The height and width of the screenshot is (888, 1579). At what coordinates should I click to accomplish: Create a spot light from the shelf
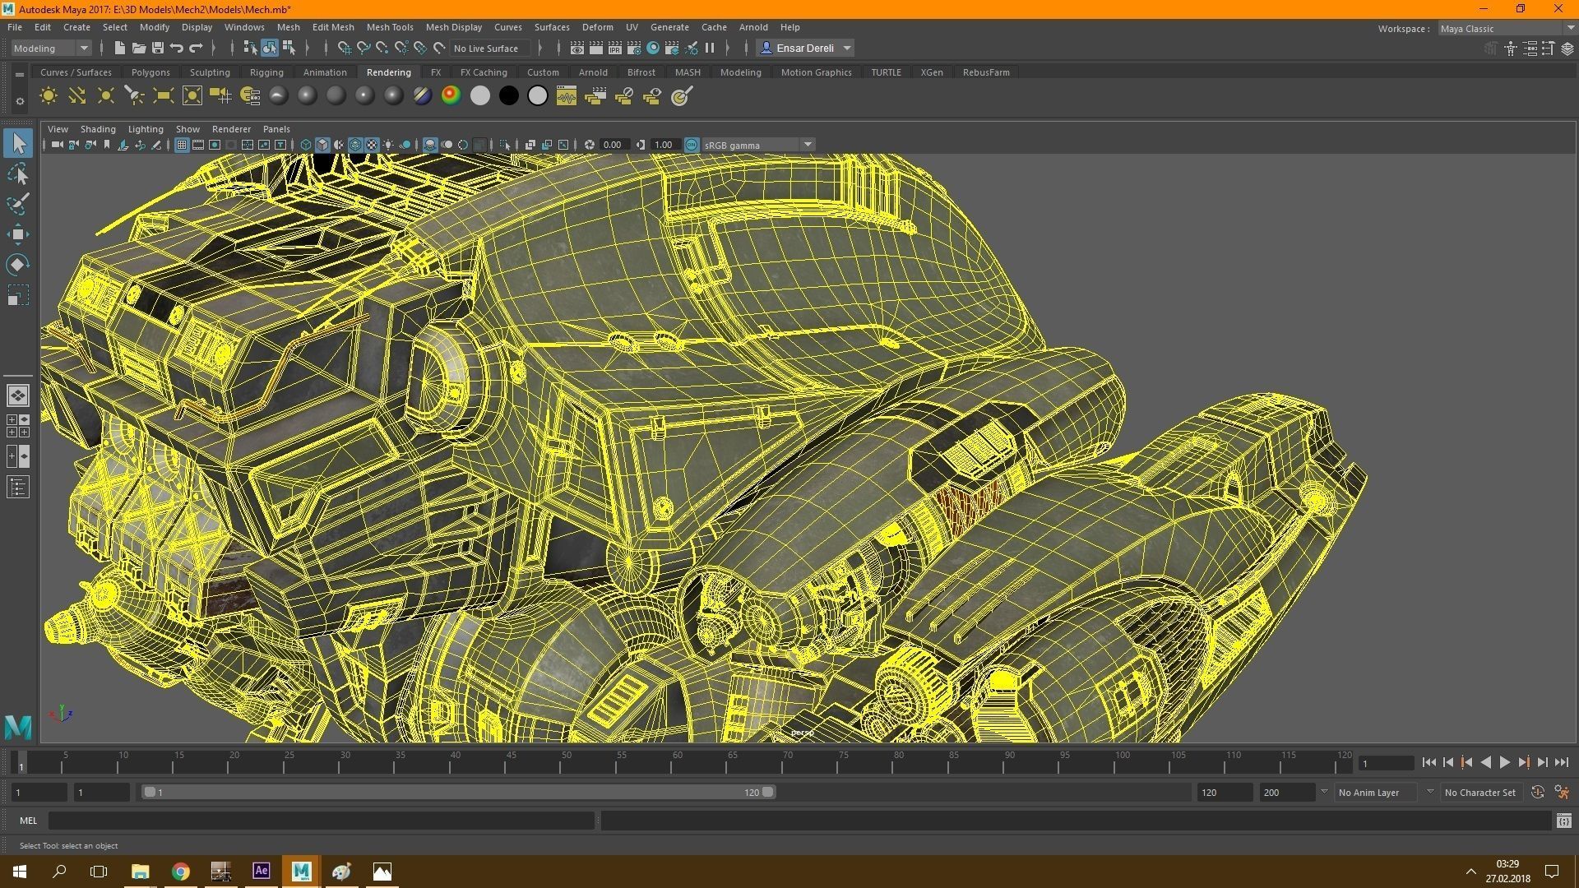tap(134, 96)
